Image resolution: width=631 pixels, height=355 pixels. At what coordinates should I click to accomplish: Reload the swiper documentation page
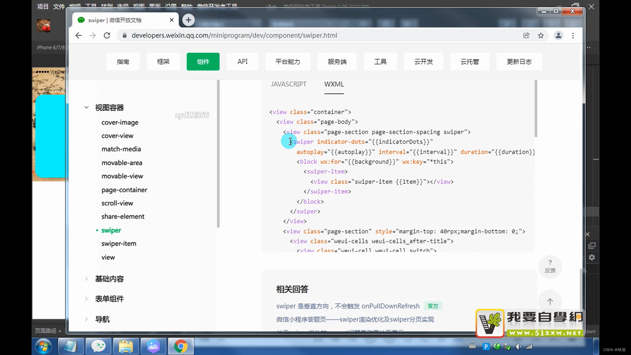pyautogui.click(x=107, y=35)
